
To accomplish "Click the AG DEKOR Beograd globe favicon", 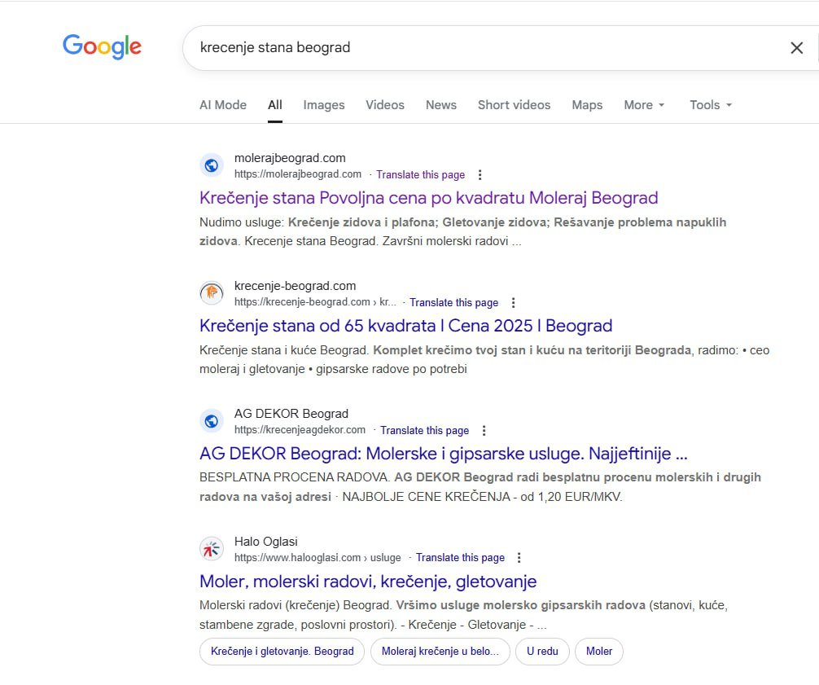I will click(212, 421).
